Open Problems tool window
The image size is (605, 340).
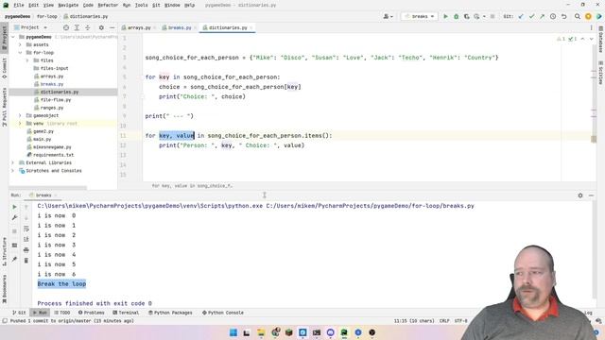click(91, 313)
